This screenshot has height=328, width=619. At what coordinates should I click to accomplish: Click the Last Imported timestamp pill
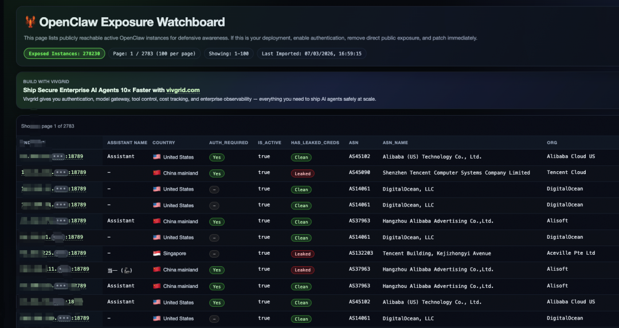click(311, 53)
